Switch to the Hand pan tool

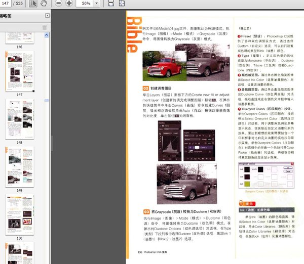(44, 4)
